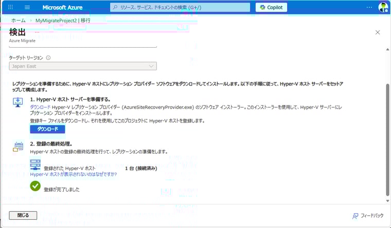Click the blue ダウンロード button
Screen dimensions: 391x228
pyautogui.click(x=47, y=129)
